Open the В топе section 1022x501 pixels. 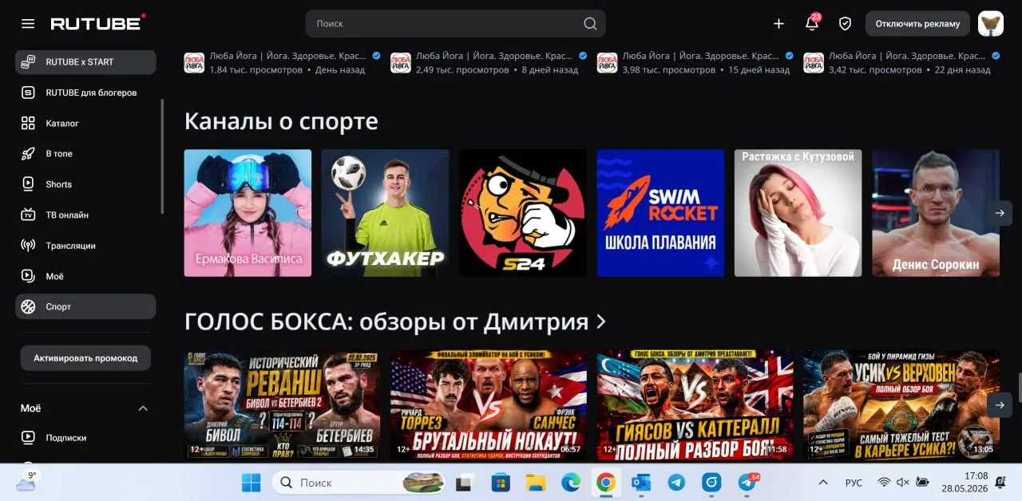[x=85, y=154]
